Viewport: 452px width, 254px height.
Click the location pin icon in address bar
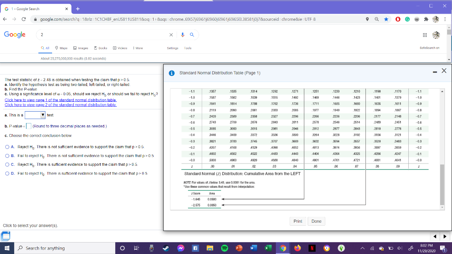(x=367, y=19)
